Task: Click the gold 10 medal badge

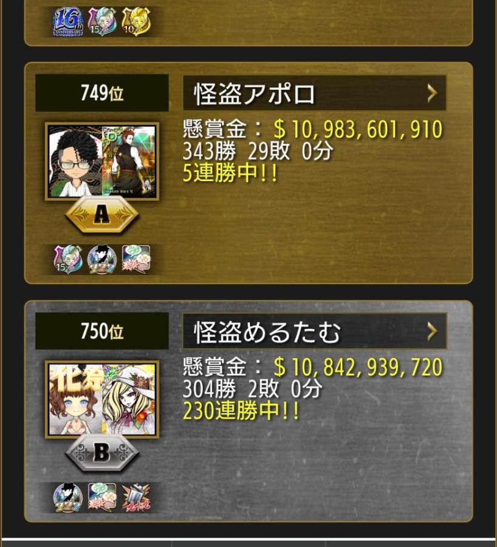Action: [135, 22]
